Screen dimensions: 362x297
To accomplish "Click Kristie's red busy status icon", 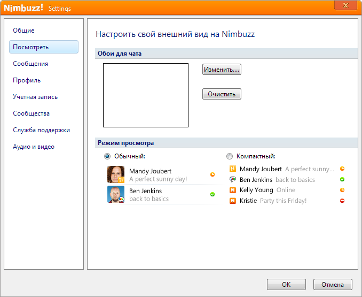I will tap(342, 201).
